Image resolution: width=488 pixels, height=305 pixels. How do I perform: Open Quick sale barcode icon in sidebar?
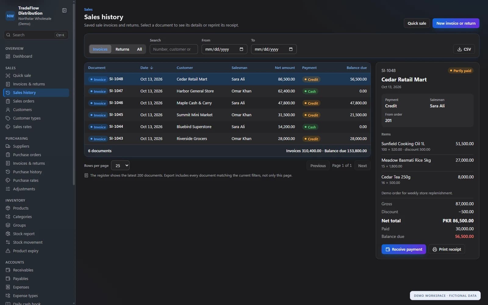[x=8, y=76]
